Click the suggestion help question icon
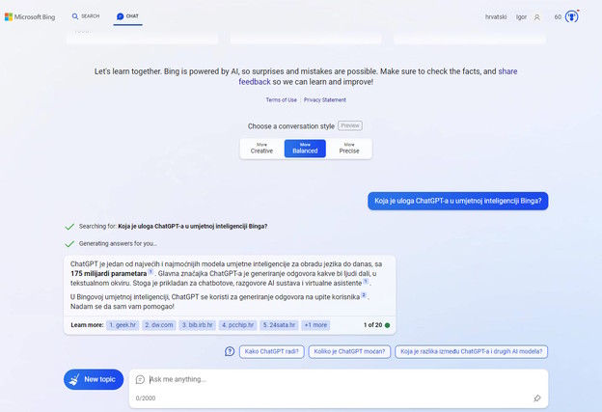 [x=230, y=351]
